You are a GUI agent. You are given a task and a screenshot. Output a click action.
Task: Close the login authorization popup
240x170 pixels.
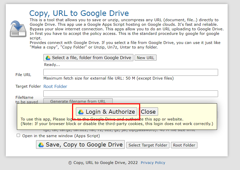click(x=148, y=112)
